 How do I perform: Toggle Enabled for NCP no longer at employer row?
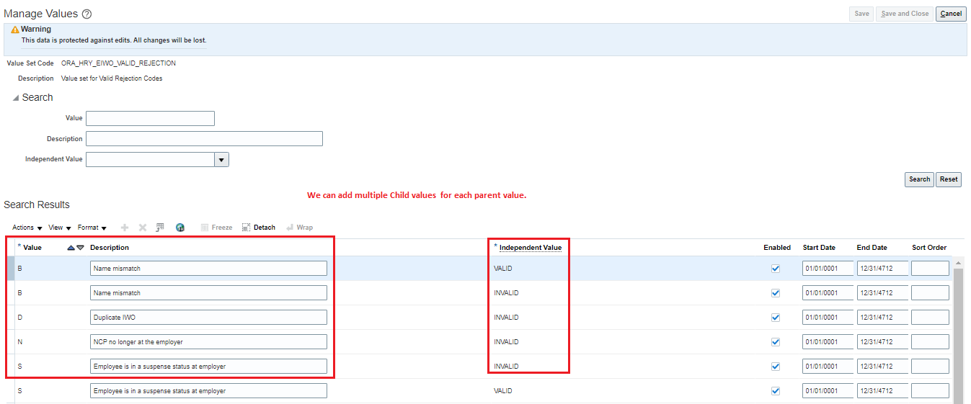(776, 342)
